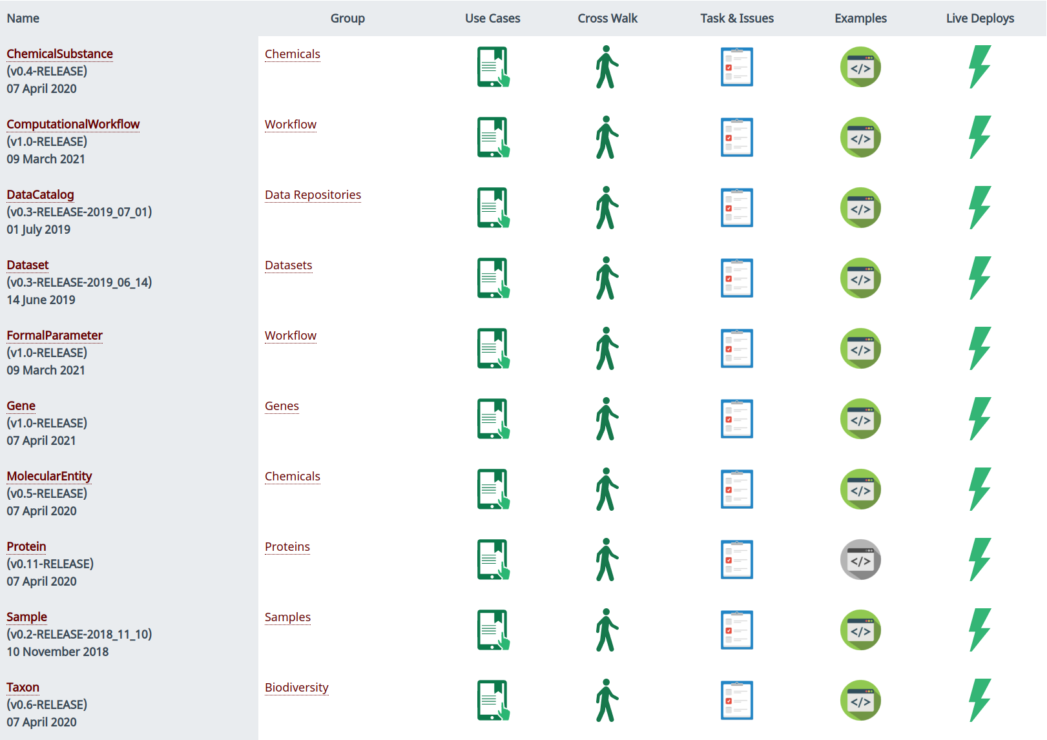Image resolution: width=1047 pixels, height=740 pixels.
Task: Open Task & Issues icon for Sample
Action: click(737, 630)
